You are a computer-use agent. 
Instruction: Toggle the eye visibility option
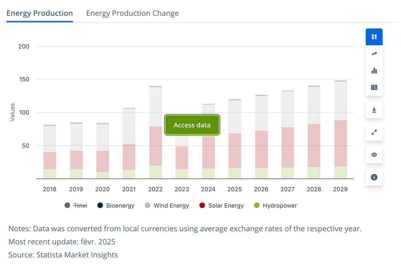374,155
